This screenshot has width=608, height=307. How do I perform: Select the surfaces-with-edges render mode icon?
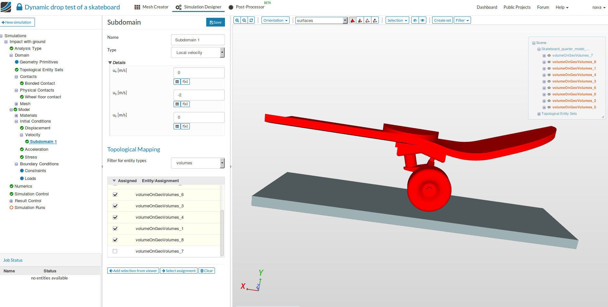pos(360,20)
